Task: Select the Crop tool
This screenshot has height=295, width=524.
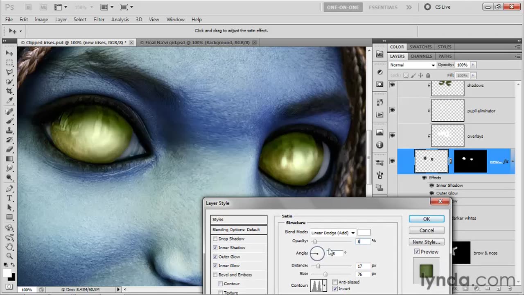Action: [9, 91]
